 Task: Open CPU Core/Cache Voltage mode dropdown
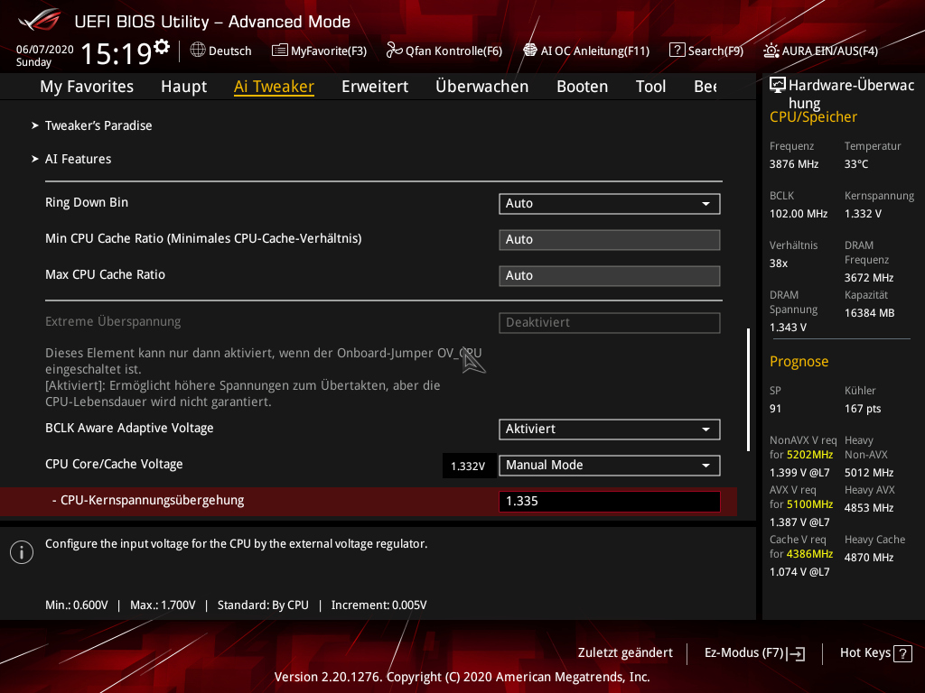pyautogui.click(x=610, y=465)
